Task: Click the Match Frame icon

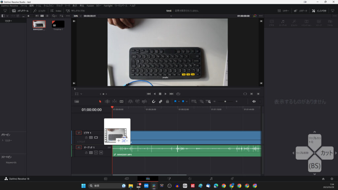Action: (x=245, y=94)
